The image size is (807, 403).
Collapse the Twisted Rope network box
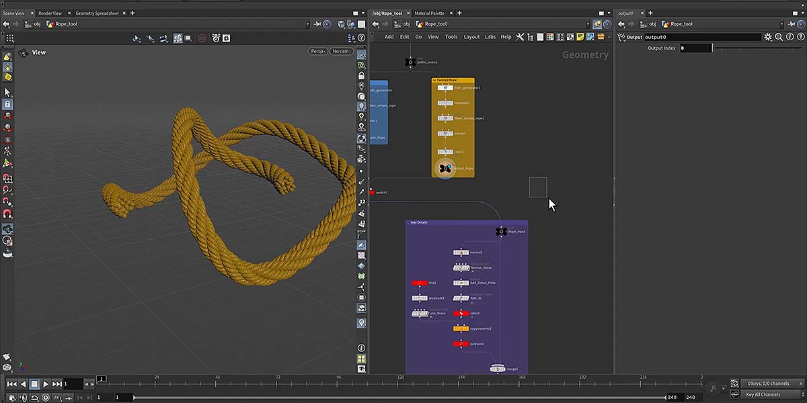(x=434, y=80)
